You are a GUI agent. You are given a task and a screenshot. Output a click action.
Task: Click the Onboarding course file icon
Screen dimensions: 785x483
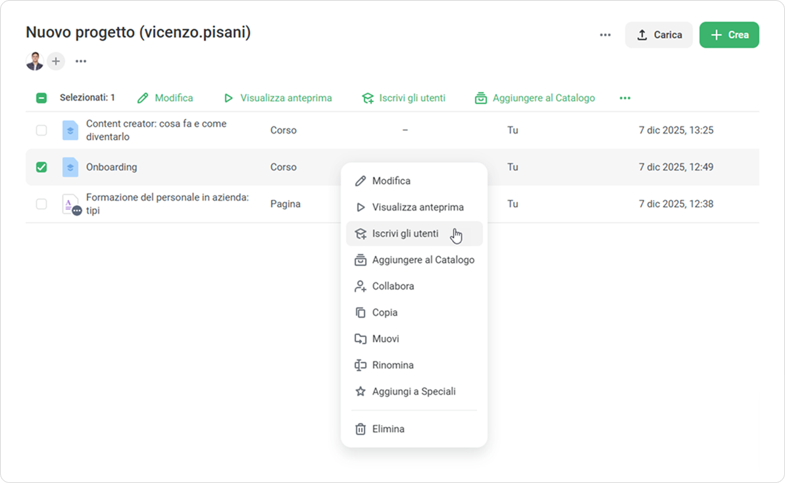click(x=70, y=167)
